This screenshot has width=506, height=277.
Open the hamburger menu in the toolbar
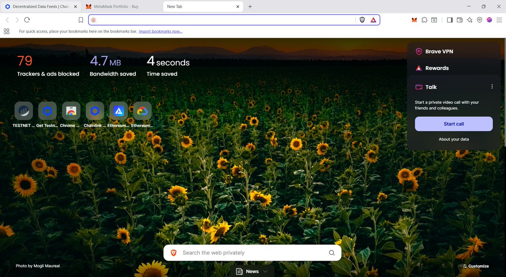click(499, 19)
